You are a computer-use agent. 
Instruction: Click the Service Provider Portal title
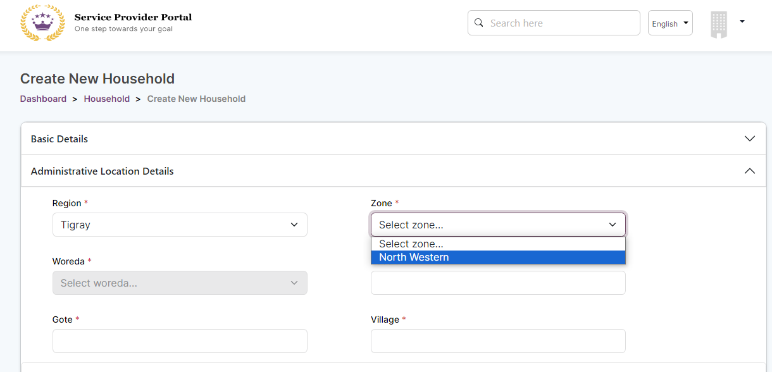click(133, 17)
